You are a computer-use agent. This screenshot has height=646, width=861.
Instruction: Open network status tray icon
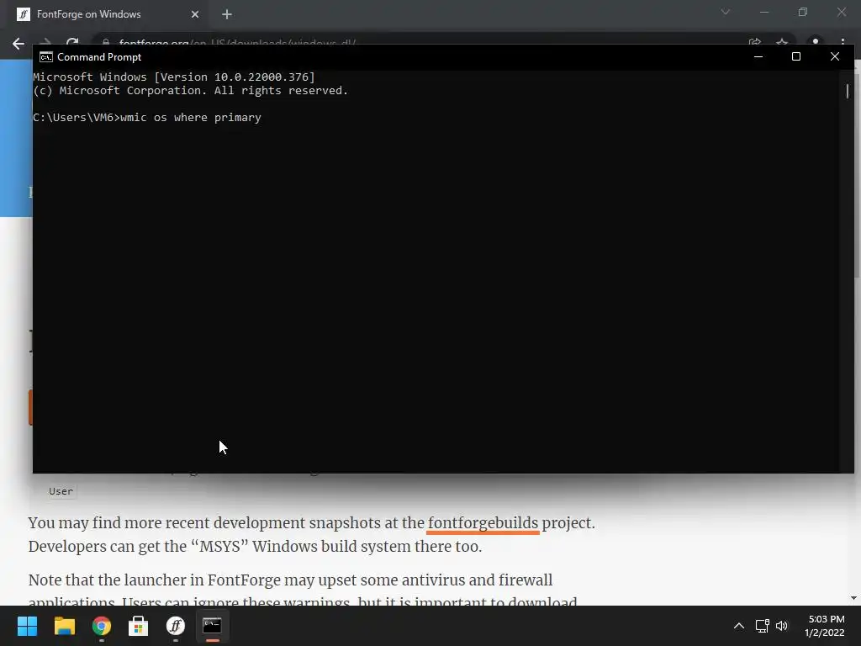[x=762, y=626]
